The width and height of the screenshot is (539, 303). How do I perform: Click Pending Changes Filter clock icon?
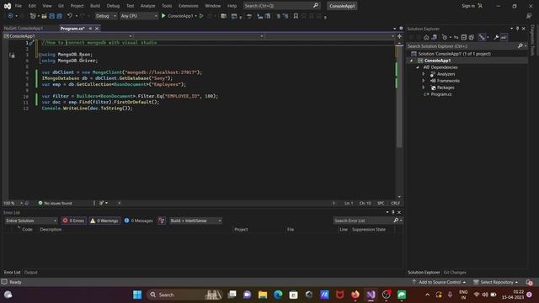click(445, 37)
